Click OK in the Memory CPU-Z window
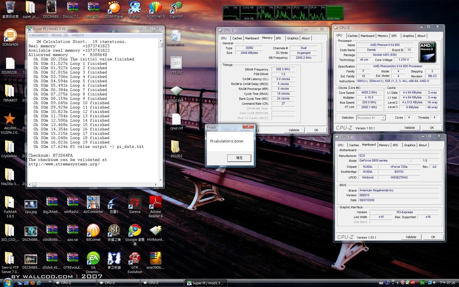459x287 pixels. point(316,130)
